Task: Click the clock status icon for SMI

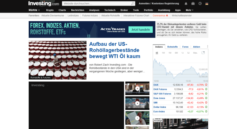Action: click(206, 102)
